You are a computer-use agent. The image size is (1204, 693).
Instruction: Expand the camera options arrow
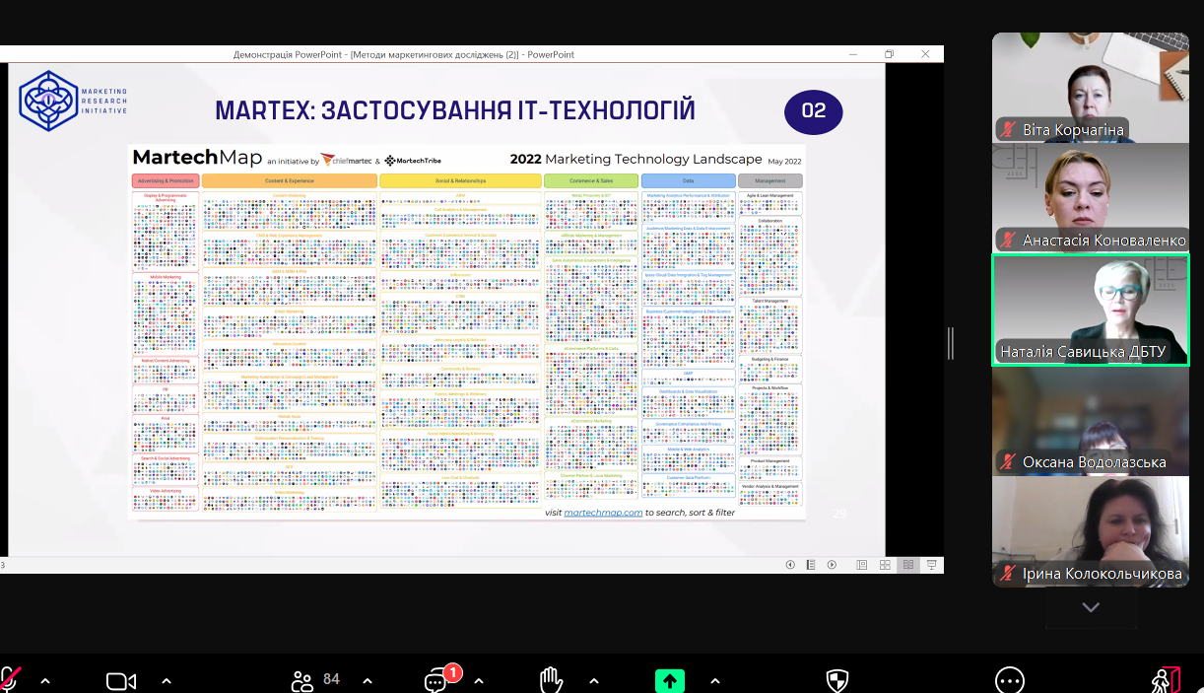click(x=166, y=680)
